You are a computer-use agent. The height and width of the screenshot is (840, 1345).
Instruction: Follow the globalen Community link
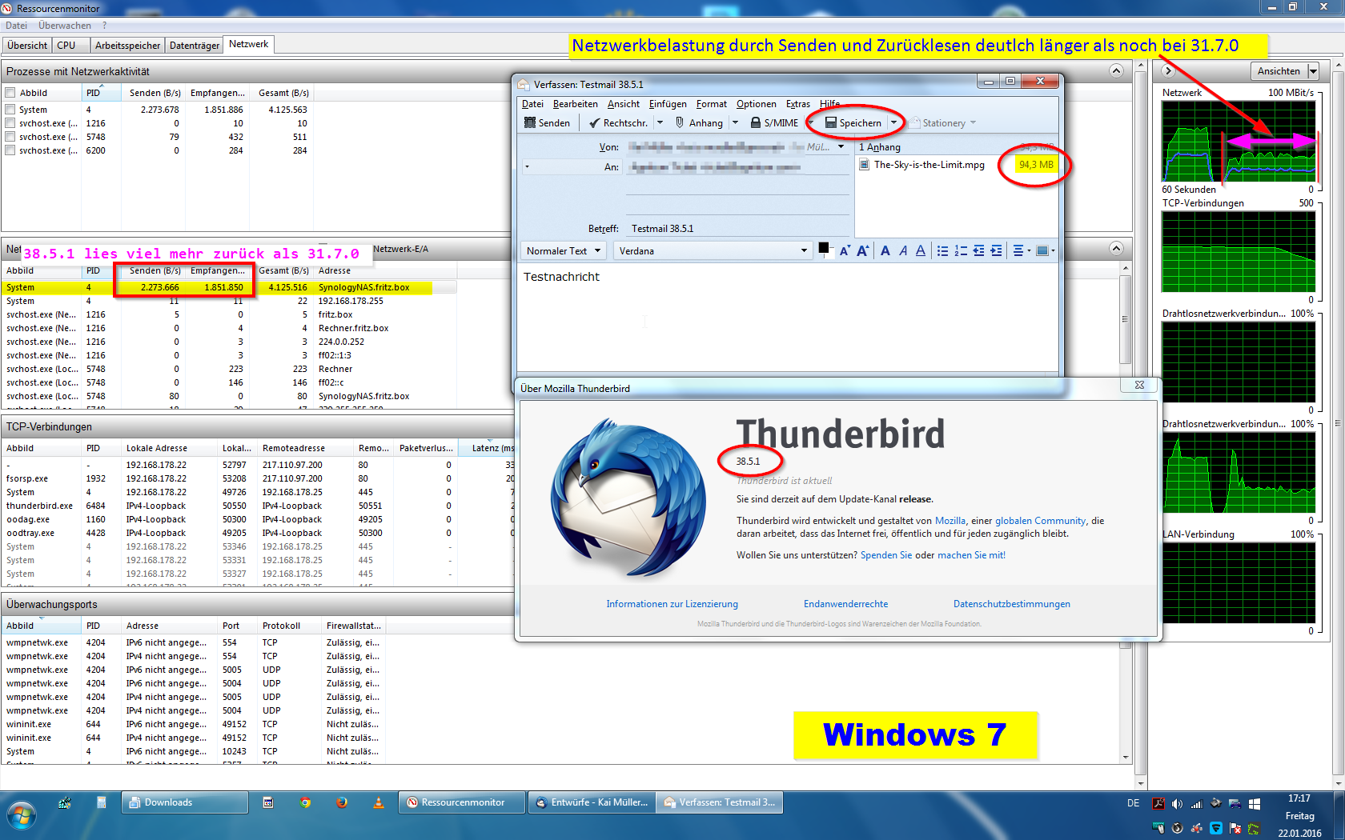pos(1041,521)
